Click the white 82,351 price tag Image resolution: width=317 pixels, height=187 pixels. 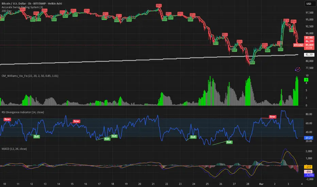[309, 55]
